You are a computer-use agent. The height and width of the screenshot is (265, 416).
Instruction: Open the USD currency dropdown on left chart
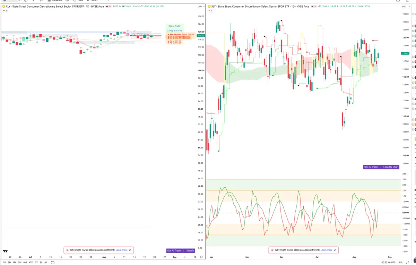[x=200, y=7]
